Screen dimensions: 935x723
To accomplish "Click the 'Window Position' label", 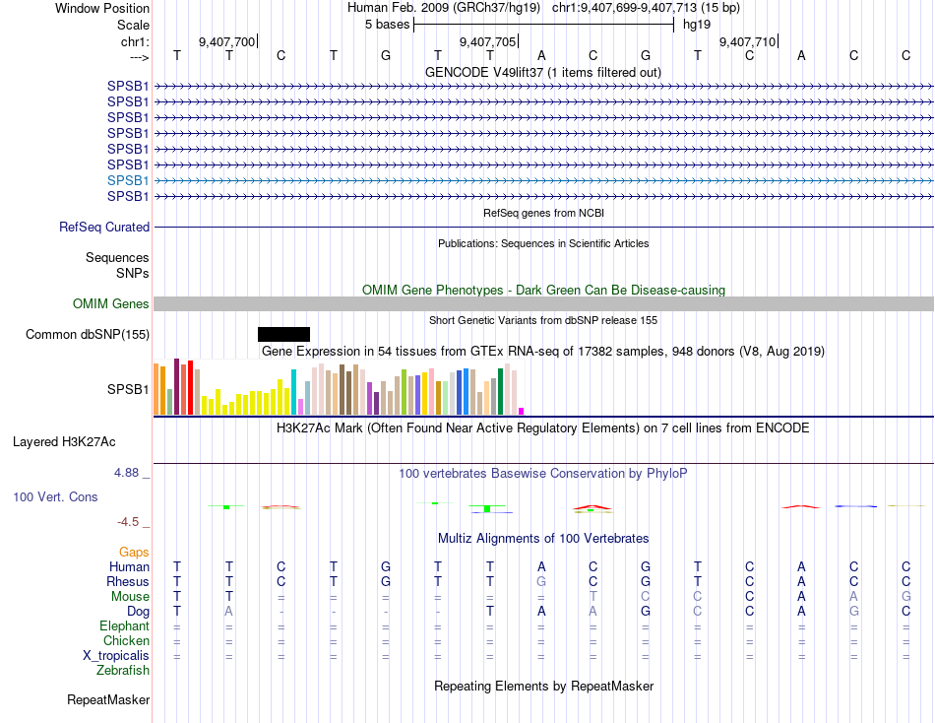I will click(102, 8).
